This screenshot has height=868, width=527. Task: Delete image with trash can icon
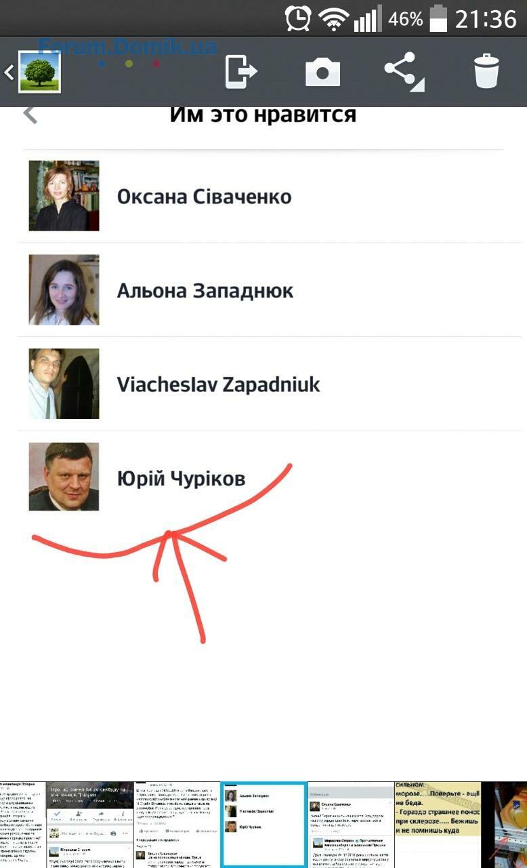click(x=486, y=71)
